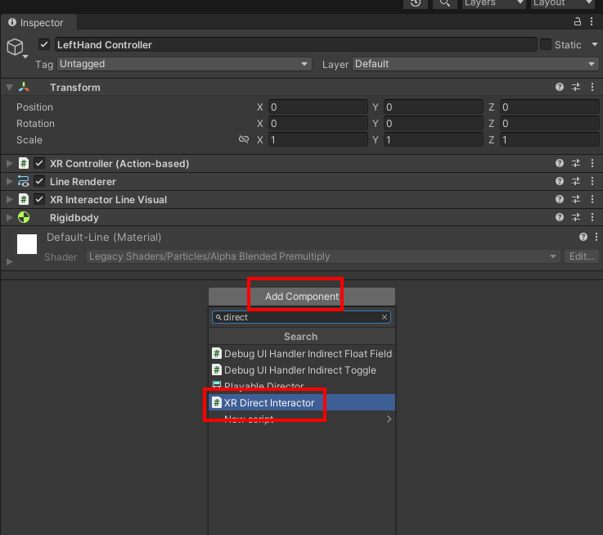Viewport: 603px width, 535px height.
Task: Click the Add Component button
Action: 301,297
